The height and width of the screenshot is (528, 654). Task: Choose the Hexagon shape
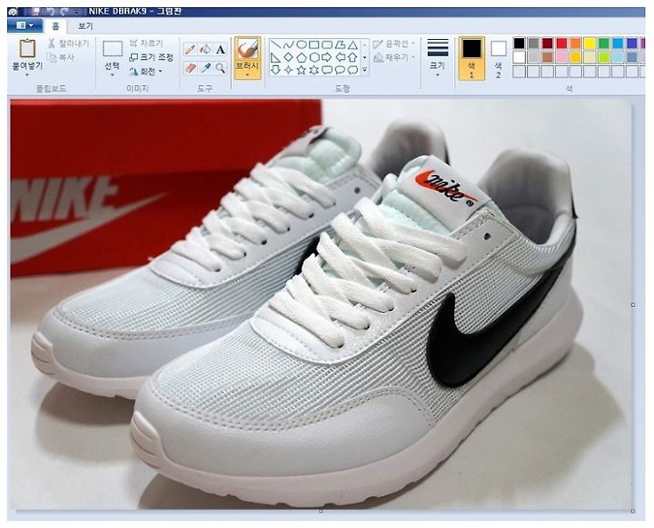pos(314,57)
